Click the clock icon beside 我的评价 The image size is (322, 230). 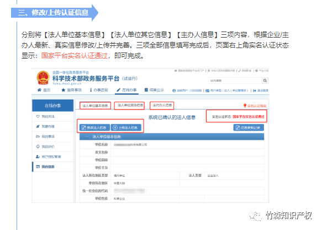[x=38, y=147]
